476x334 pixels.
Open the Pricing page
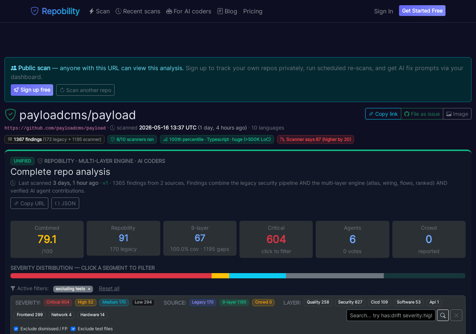253,11
